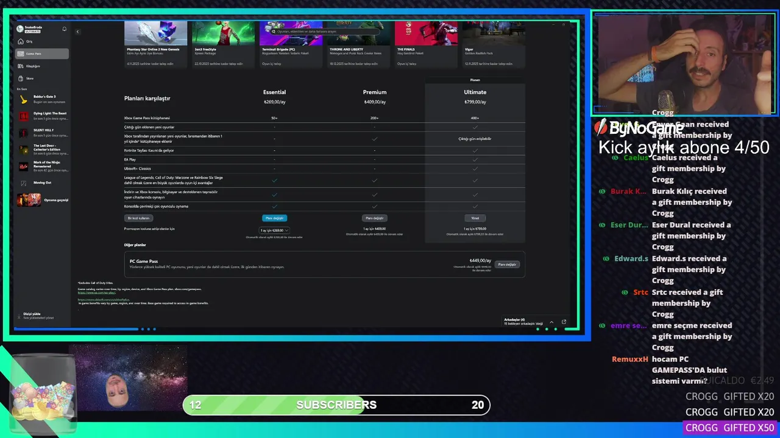
Task: Pop out the friends panel icon
Action: point(564,322)
